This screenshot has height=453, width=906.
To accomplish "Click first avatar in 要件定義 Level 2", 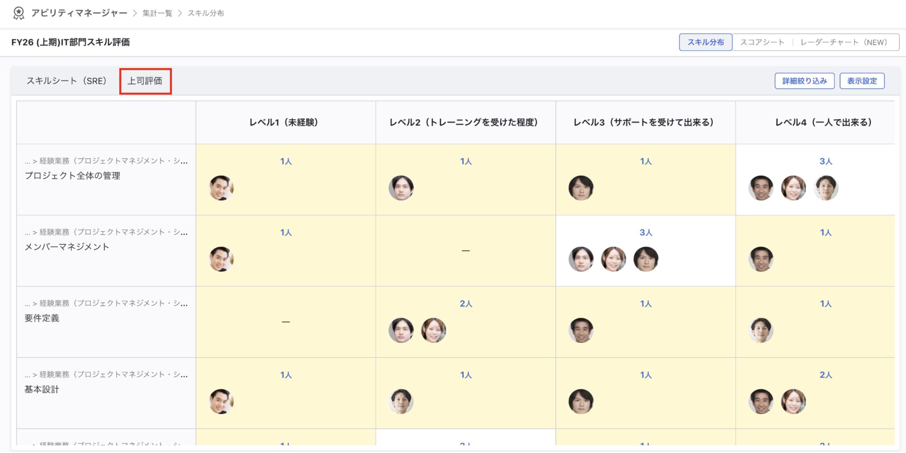I will [401, 330].
